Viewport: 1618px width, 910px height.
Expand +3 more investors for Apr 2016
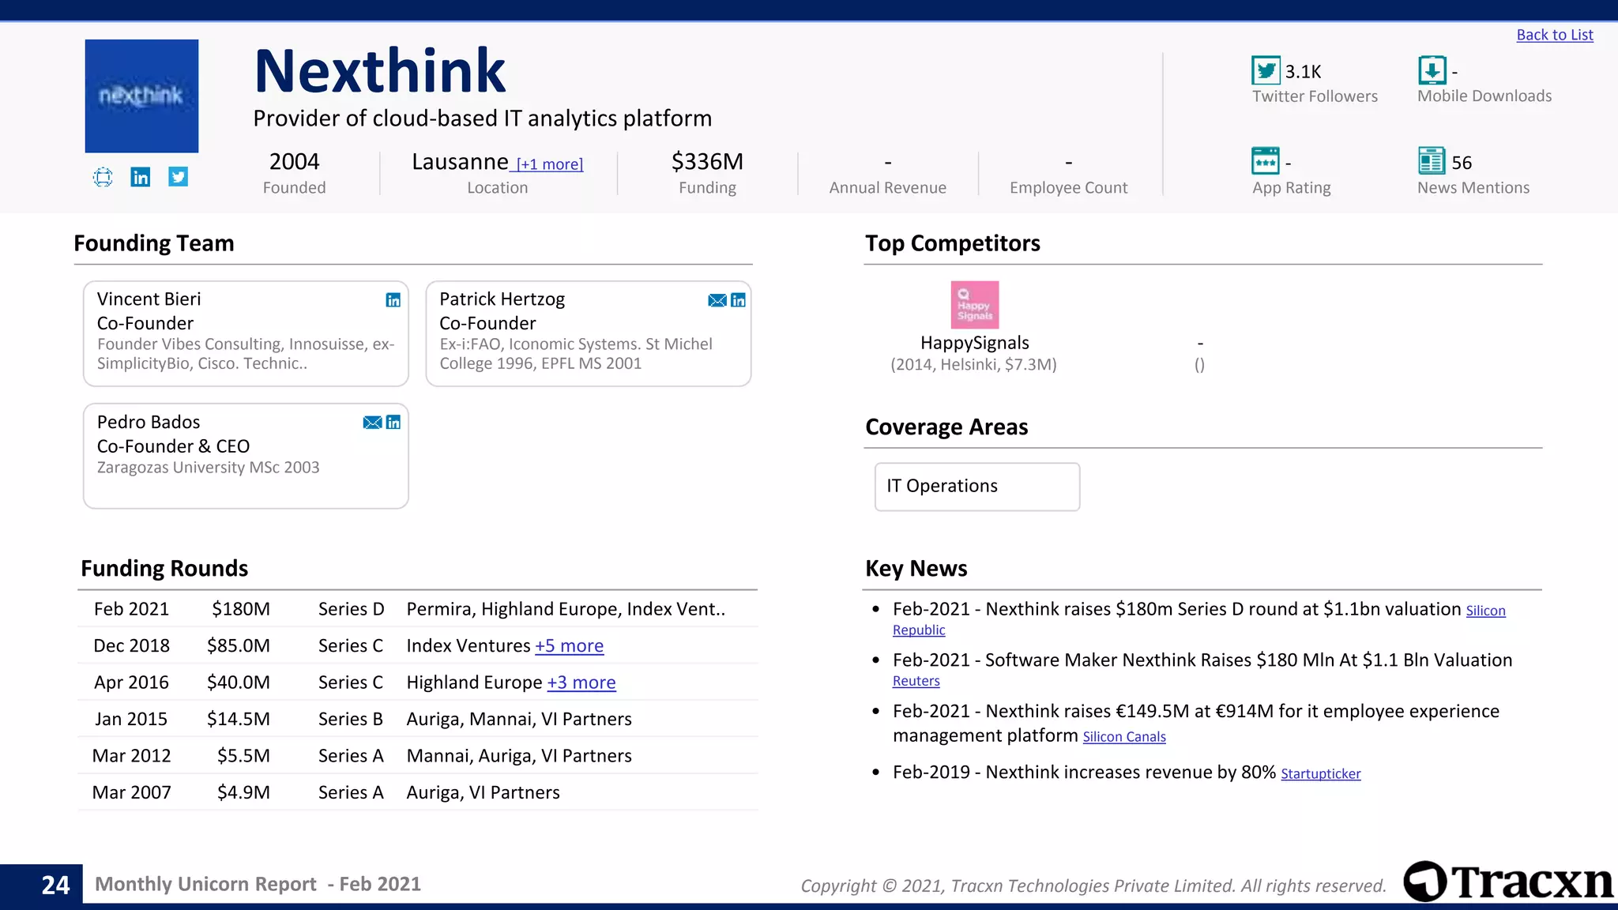coord(581,682)
